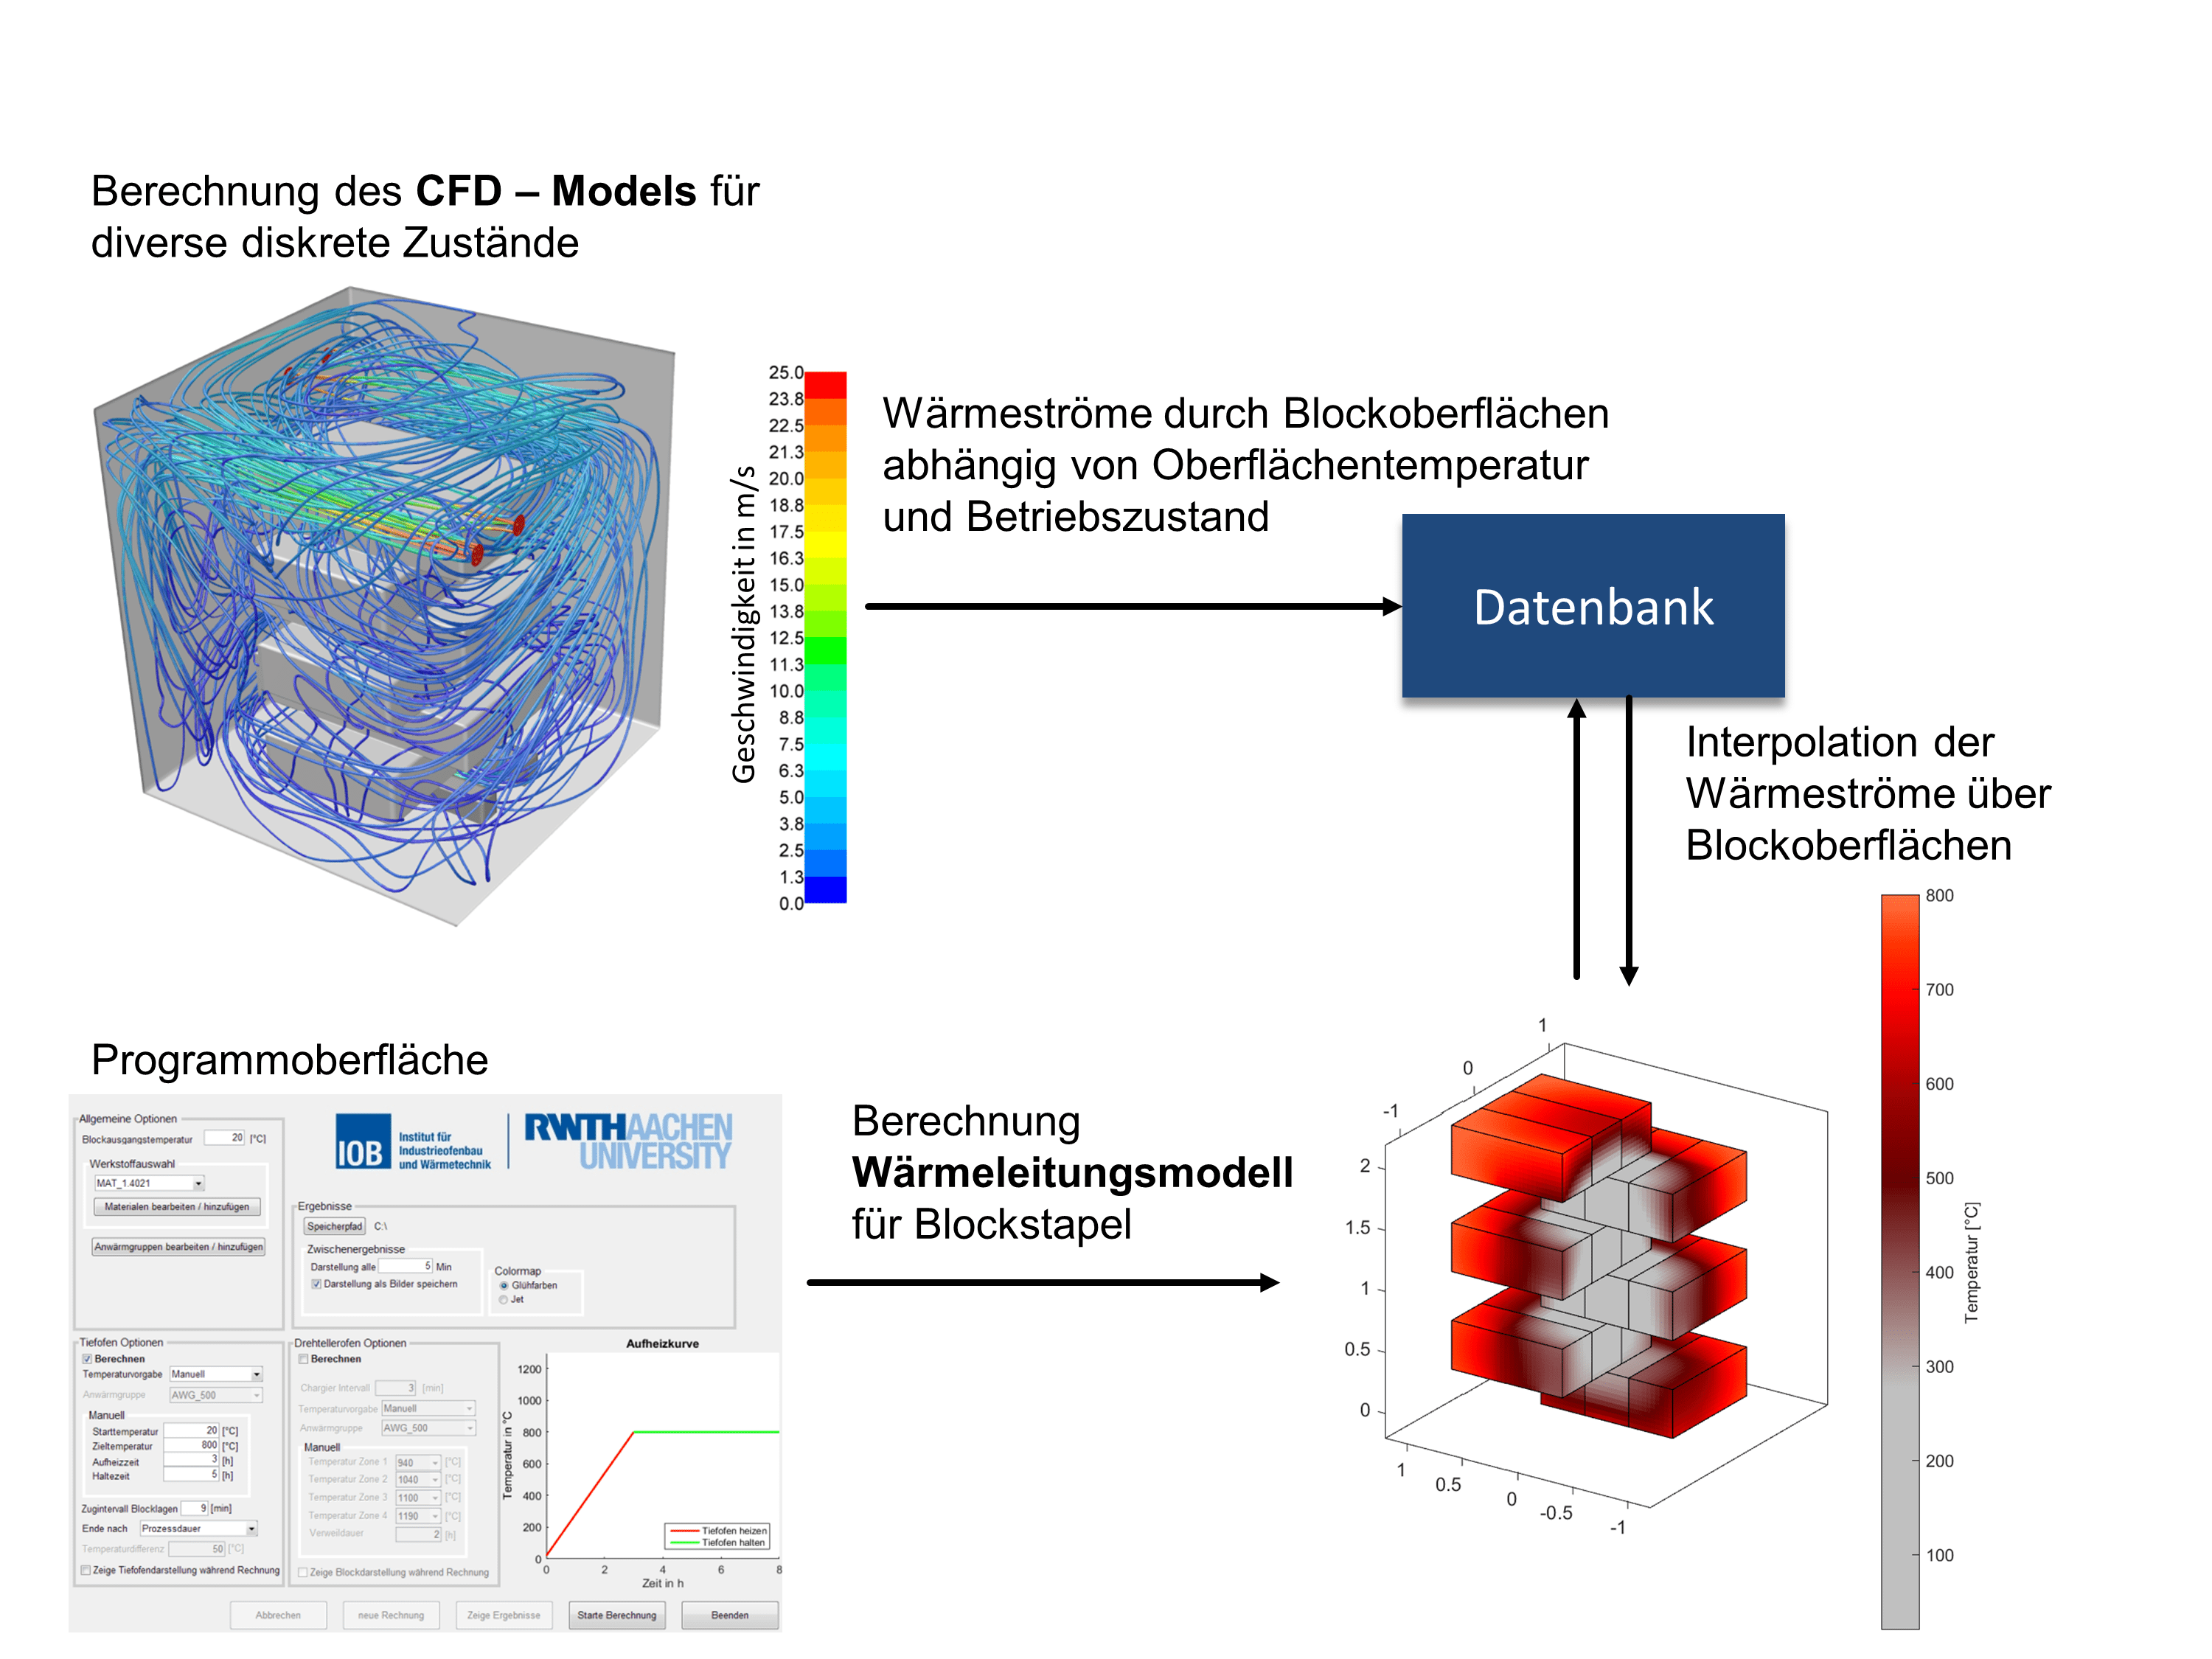The image size is (2212, 1659).
Task: Click the Darstellung alle minutes field
Action: pos(406,1266)
